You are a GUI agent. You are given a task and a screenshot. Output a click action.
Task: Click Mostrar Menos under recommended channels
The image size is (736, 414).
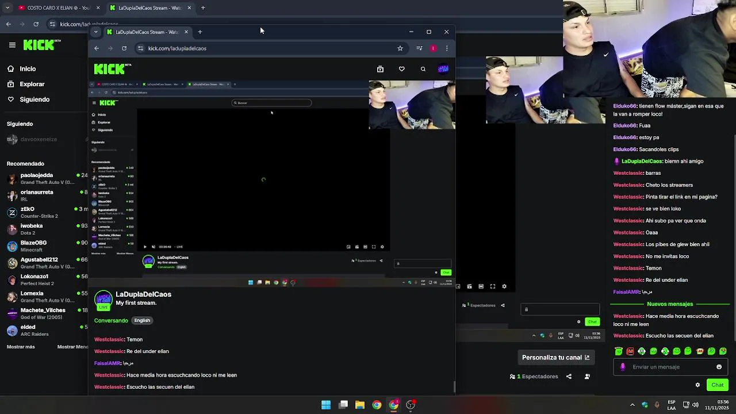click(x=72, y=347)
